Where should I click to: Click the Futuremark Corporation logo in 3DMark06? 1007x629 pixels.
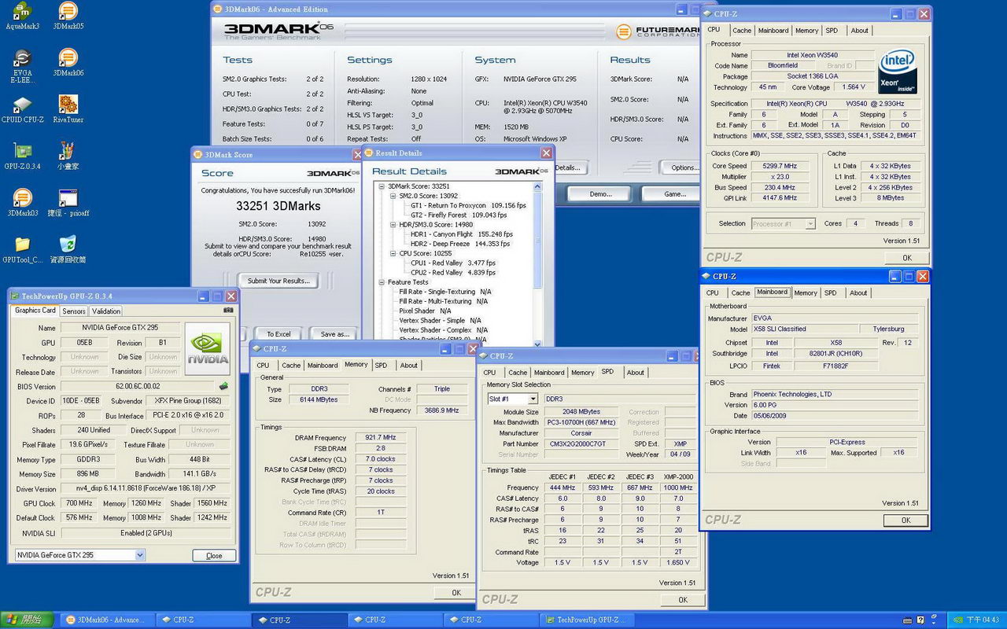[657, 31]
